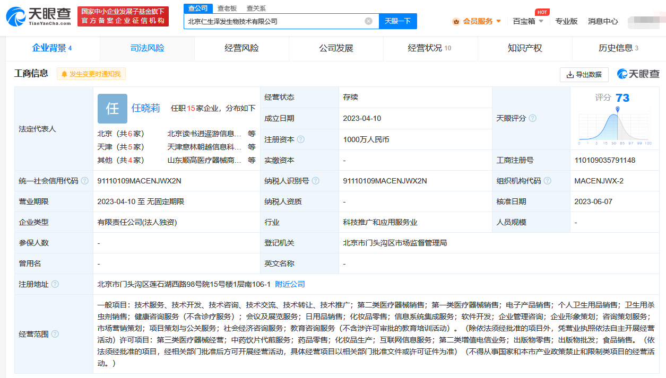Viewport: 666px width, 378px height.
Task: Click 等 in the 其他（共4家） row
Action: [252, 160]
